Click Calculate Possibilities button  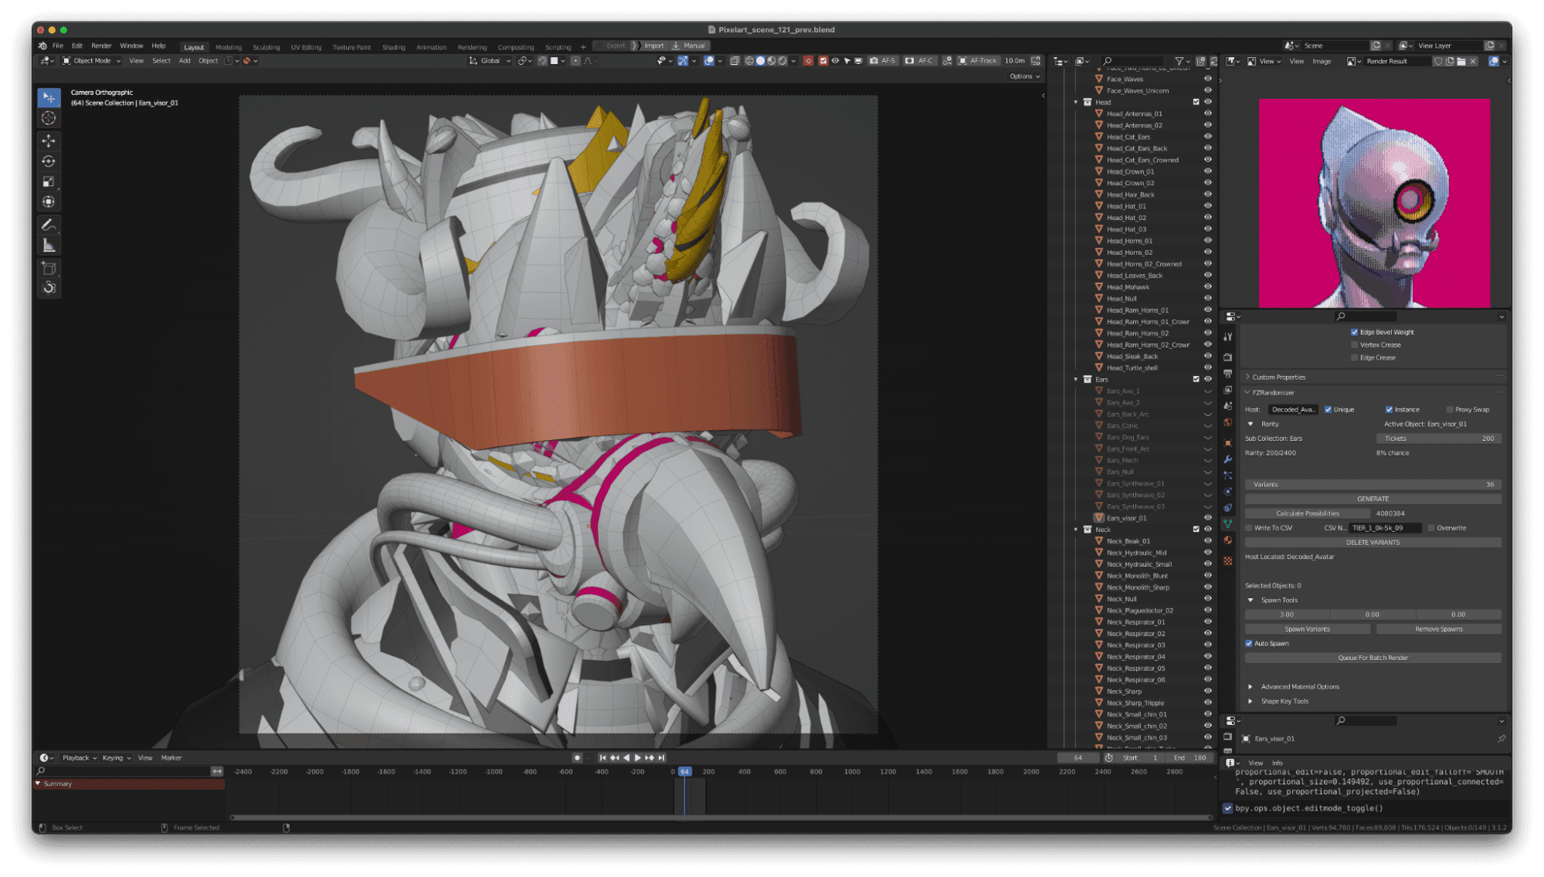pos(1308,514)
